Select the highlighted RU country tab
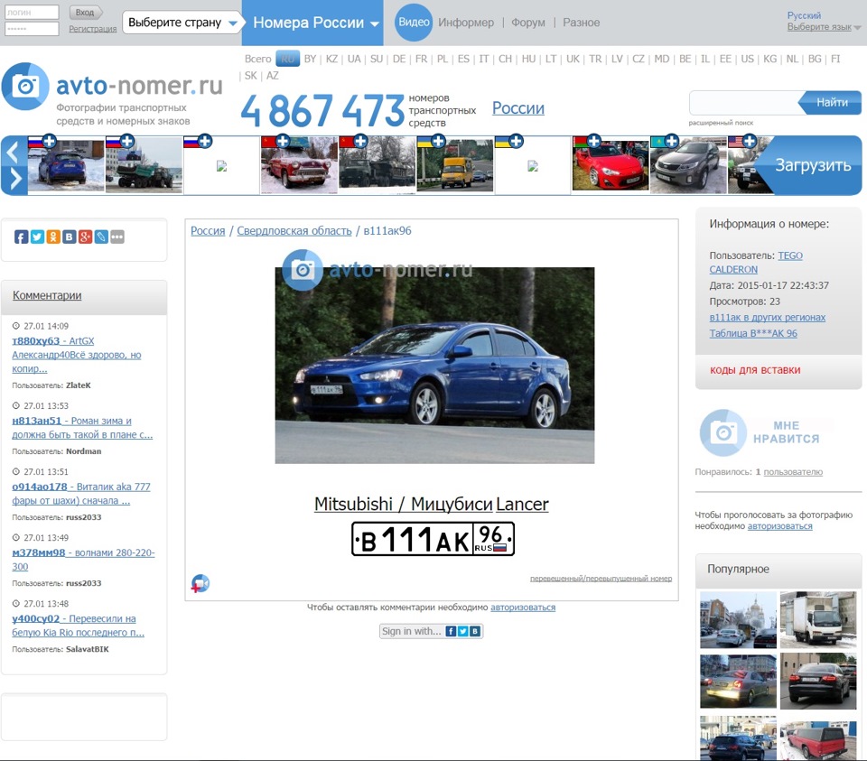The height and width of the screenshot is (761, 867). click(287, 59)
